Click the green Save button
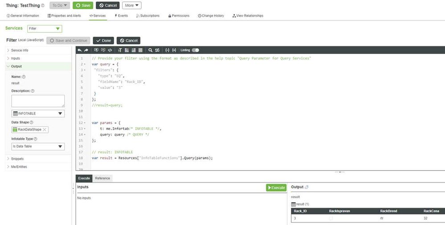445x225 pixels. 83,5
